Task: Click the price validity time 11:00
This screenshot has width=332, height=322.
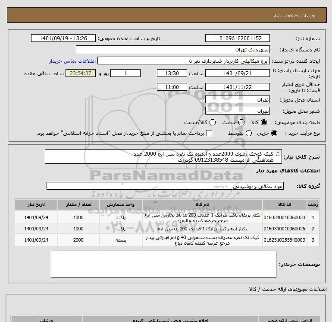Action: pos(172,87)
